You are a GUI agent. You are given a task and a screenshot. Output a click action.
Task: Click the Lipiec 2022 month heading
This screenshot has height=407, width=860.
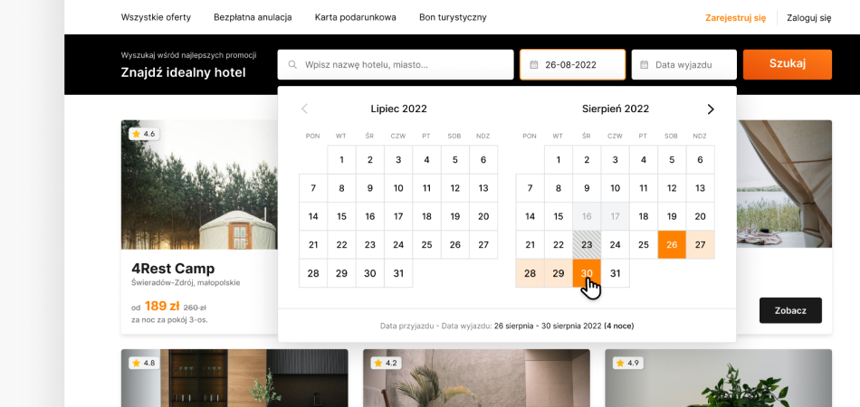[x=398, y=109]
